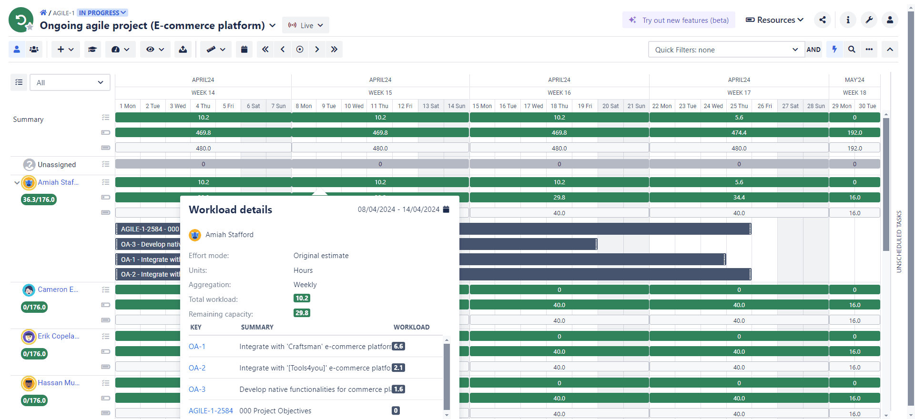This screenshot has height=419, width=915.
Task: Click the home breadcrumb icon
Action: 43,13
